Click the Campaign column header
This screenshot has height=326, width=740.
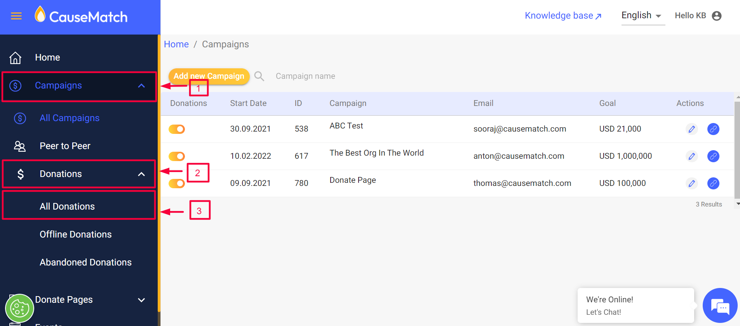point(348,103)
